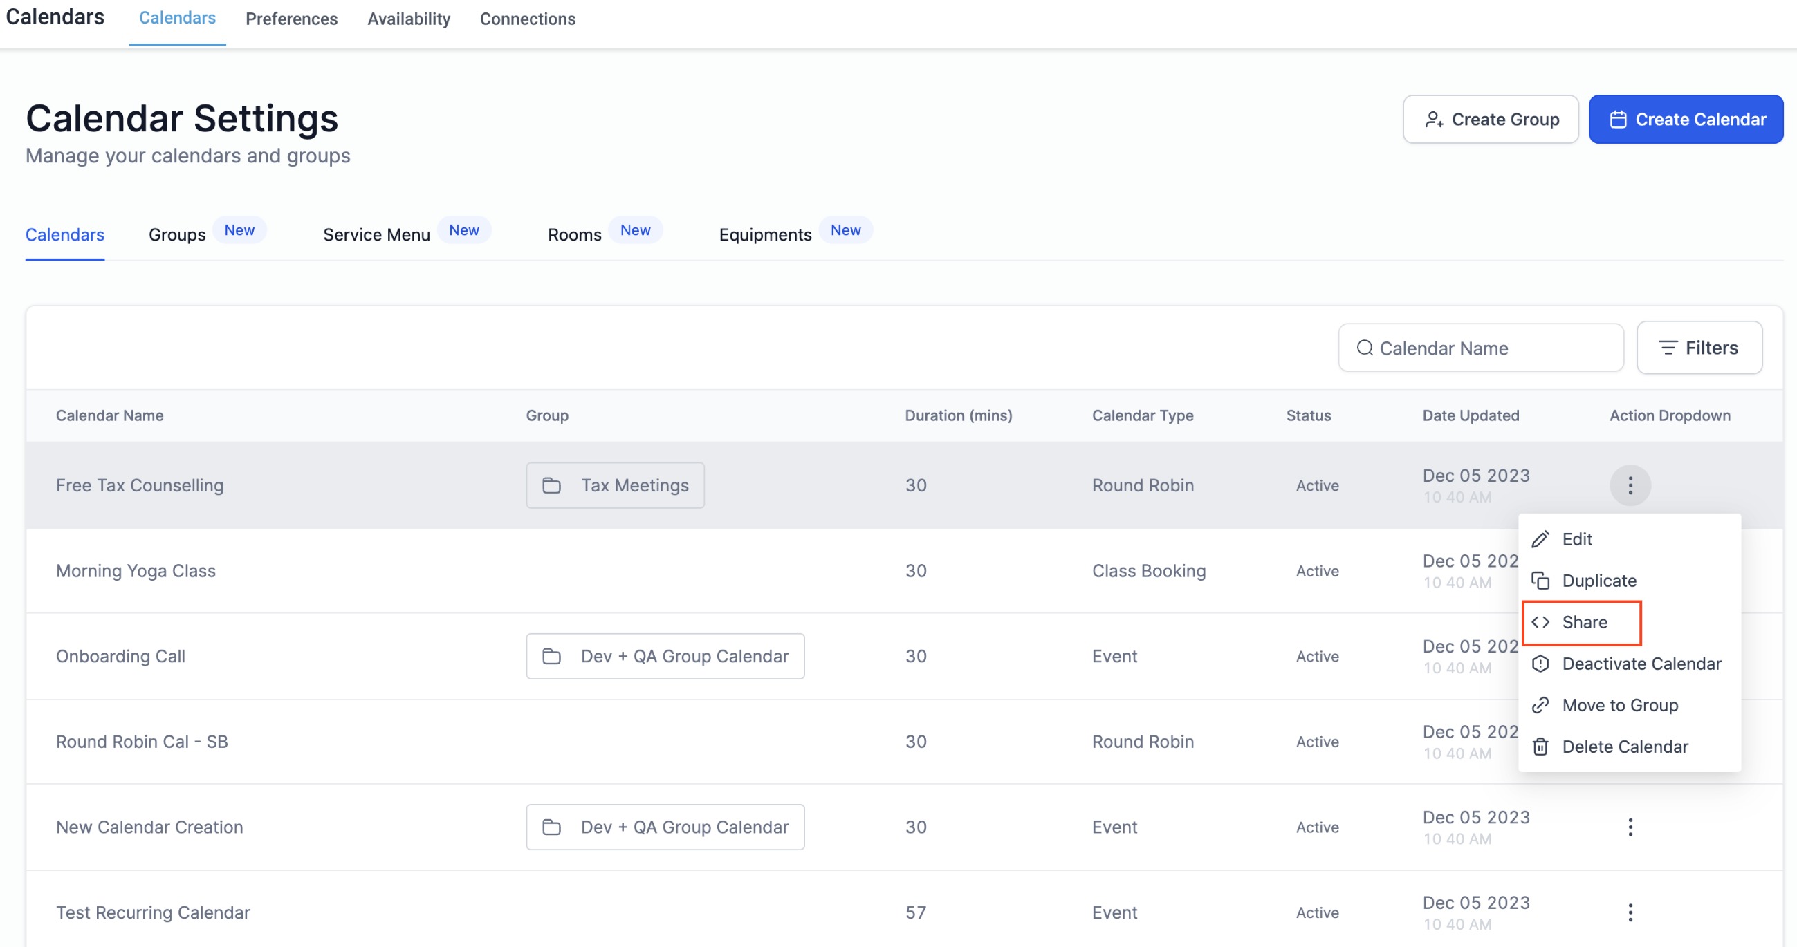Open the Service Menu tab
1797x947 pixels.
tap(376, 235)
